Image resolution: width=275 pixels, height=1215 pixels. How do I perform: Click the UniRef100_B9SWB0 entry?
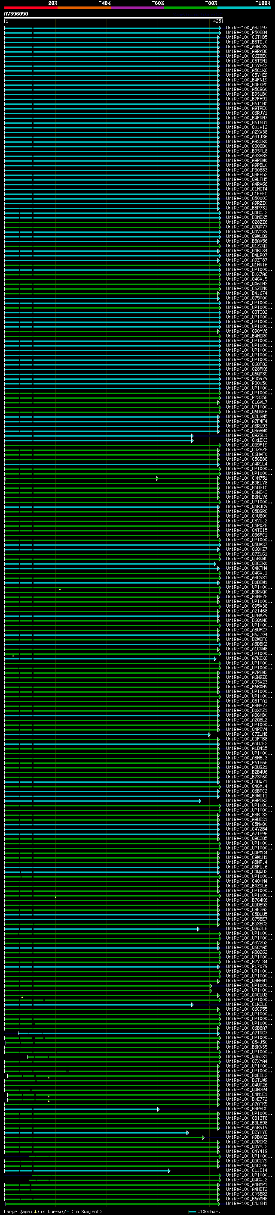(247, 94)
